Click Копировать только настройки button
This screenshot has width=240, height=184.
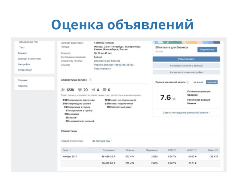coord(186,72)
